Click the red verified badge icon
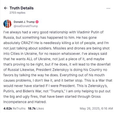Image resolution: width=116 pixels, height=113 pixels. point(37,22)
